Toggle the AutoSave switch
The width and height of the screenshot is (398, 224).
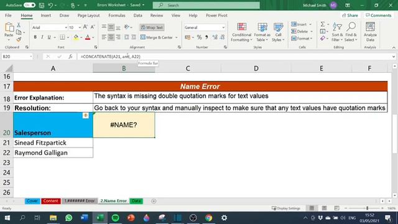(30, 5)
